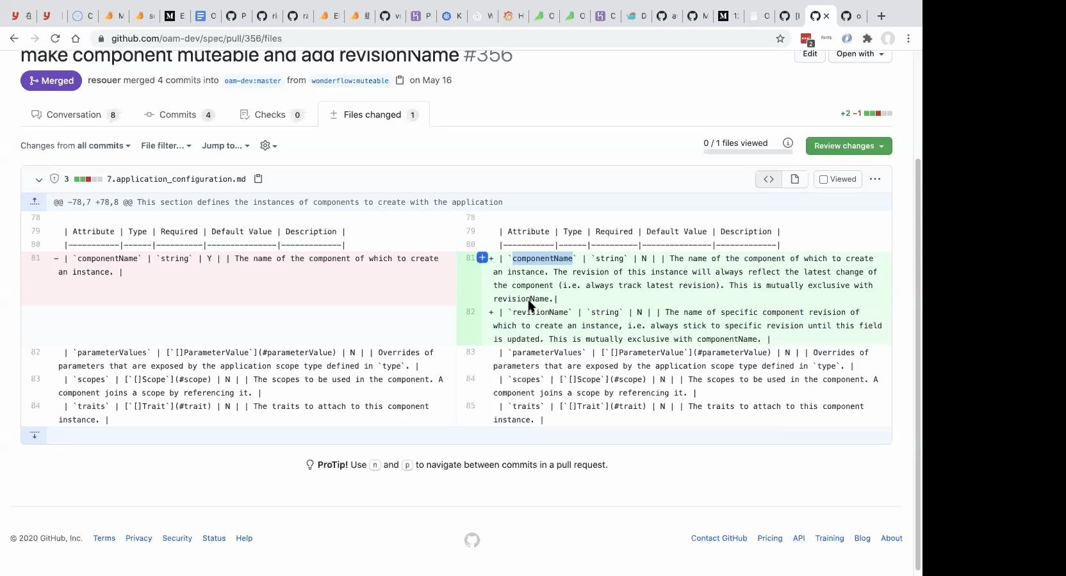Viewport: 1066px width, 576px height.
Task: Copy the file path of 7.application_configuration.md
Action: pos(258,179)
